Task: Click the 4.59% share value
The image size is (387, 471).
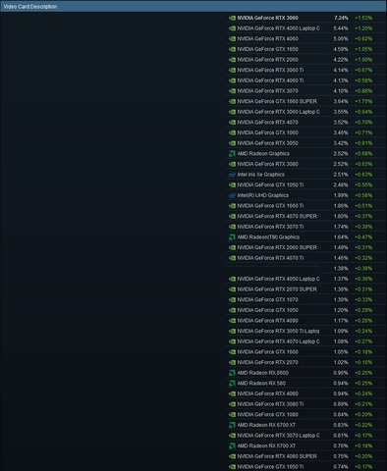Action: click(341, 49)
